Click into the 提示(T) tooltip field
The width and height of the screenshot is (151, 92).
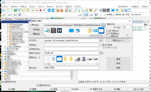point(71,68)
